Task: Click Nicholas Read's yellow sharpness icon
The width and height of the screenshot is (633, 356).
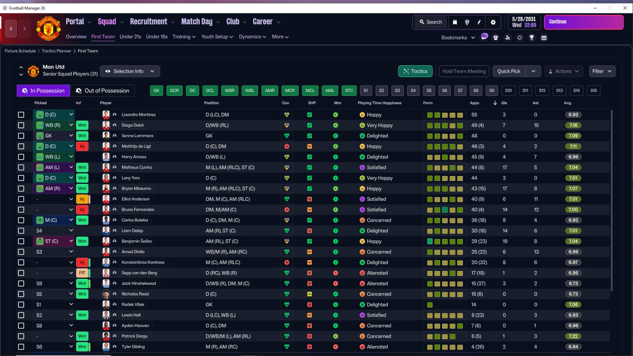Action: tap(310, 294)
